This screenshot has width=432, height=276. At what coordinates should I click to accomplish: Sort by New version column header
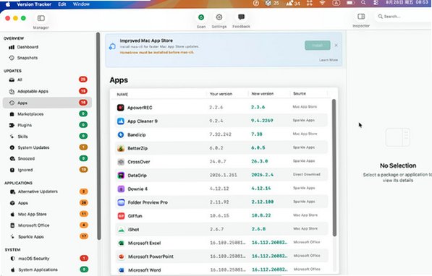[263, 94]
